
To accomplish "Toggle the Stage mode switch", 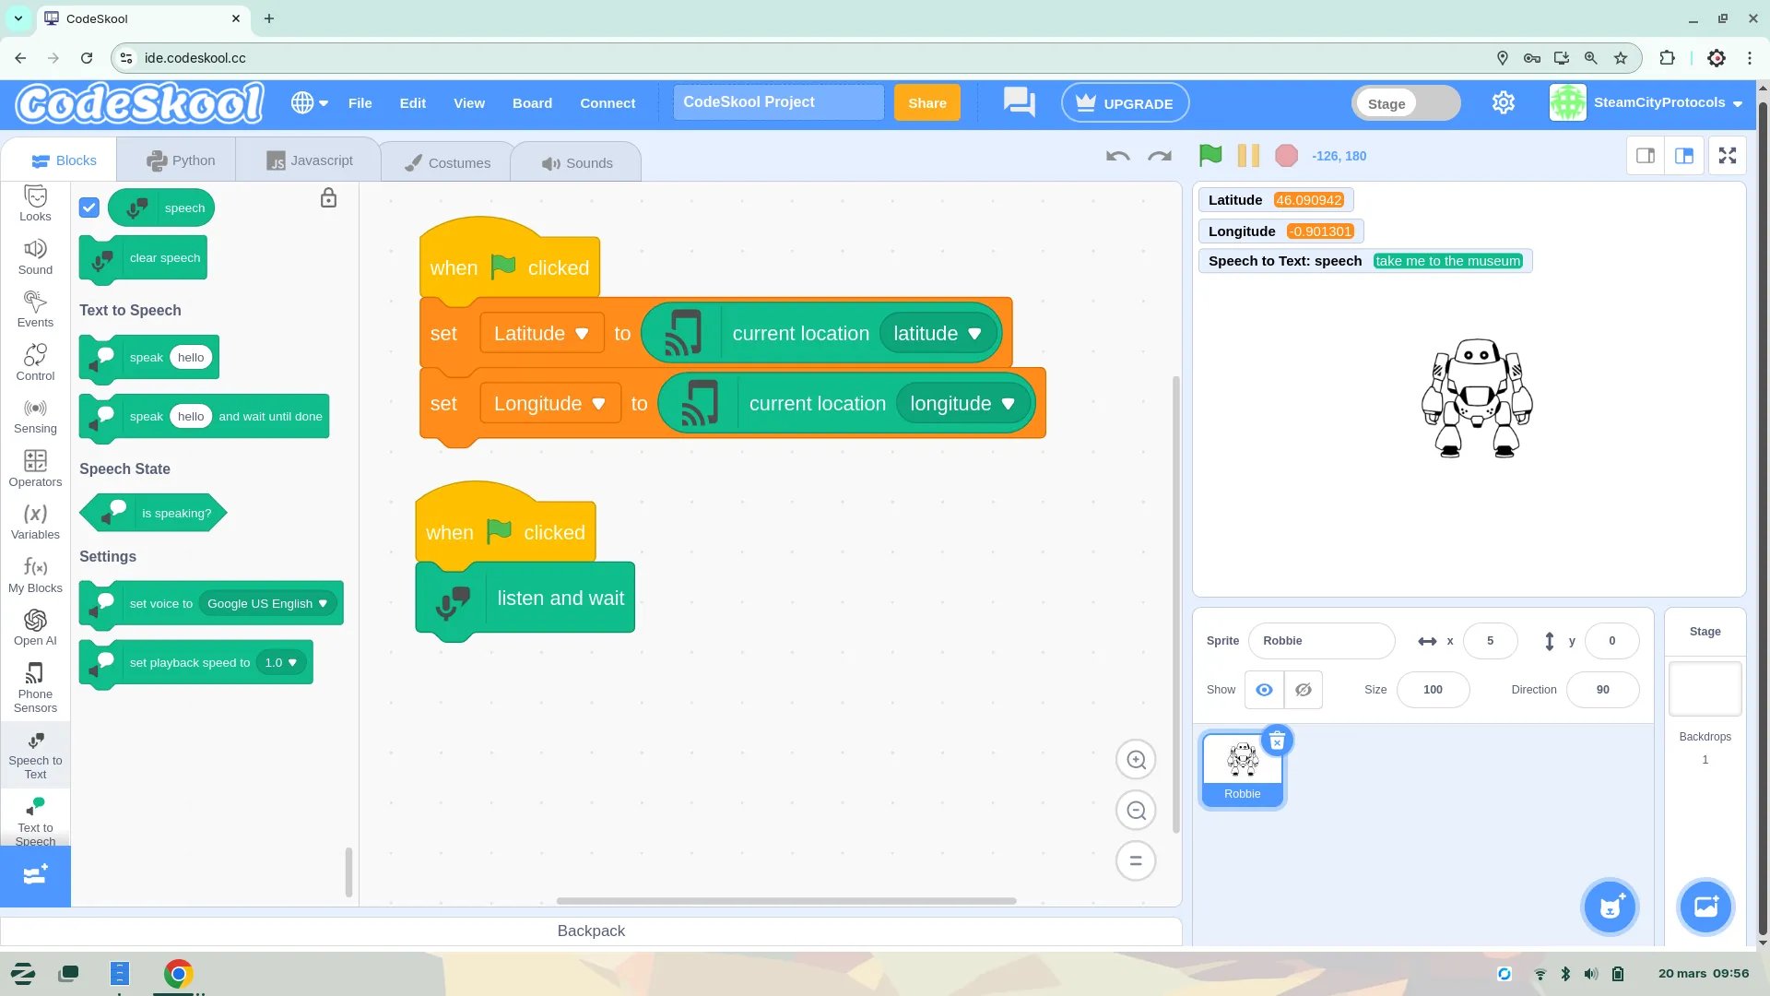I will (1406, 103).
